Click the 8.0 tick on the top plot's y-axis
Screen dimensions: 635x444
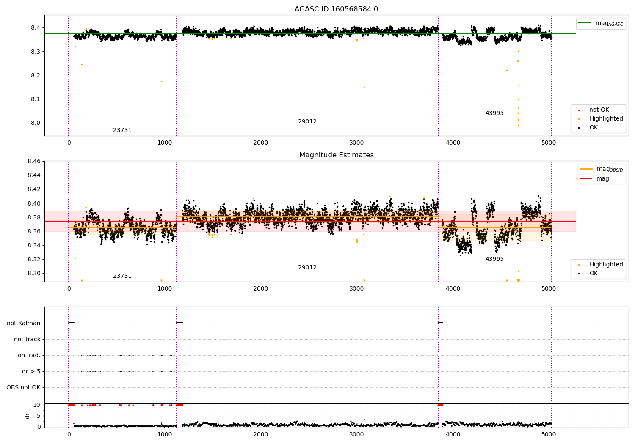tap(36, 123)
